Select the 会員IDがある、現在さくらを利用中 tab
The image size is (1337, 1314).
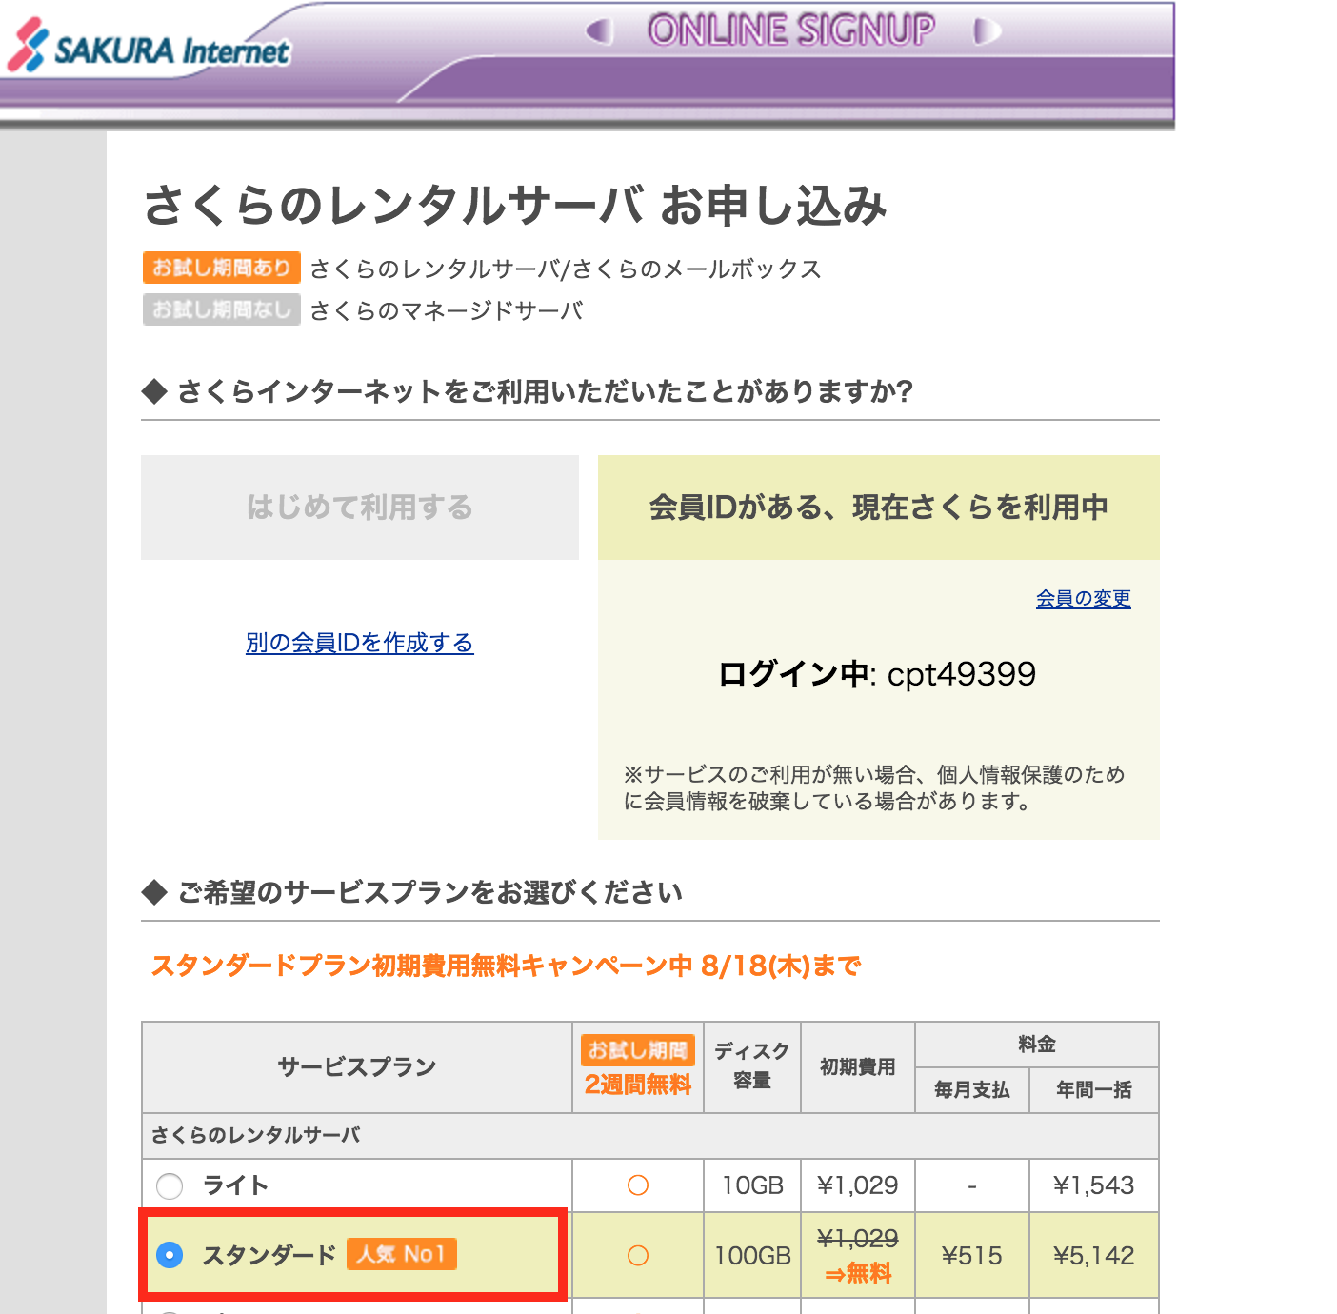[879, 508]
